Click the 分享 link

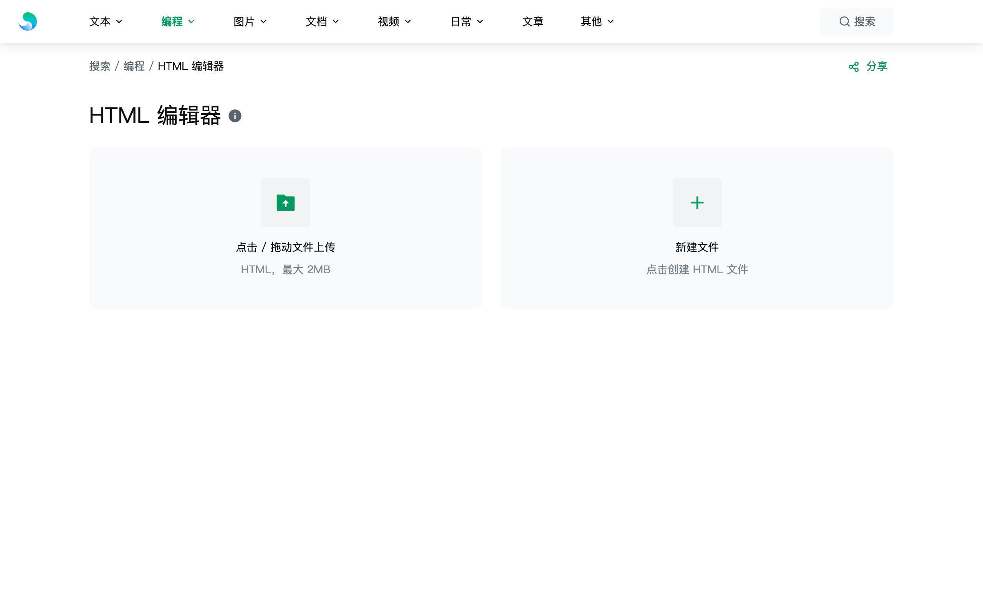pyautogui.click(x=877, y=66)
